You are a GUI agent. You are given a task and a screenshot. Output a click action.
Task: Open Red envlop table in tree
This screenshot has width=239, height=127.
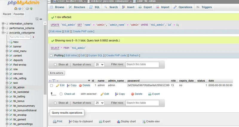pos(20,65)
